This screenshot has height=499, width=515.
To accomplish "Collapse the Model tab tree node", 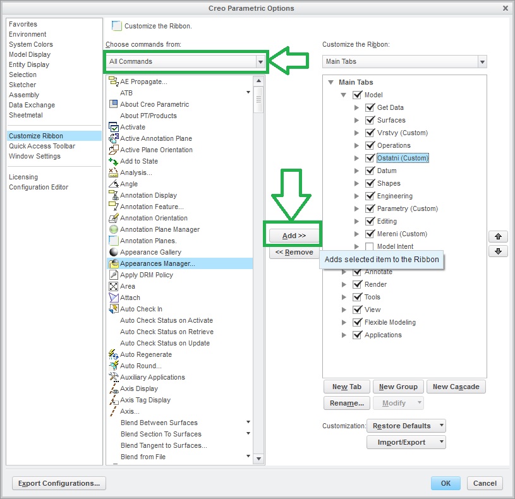I will tap(344, 95).
